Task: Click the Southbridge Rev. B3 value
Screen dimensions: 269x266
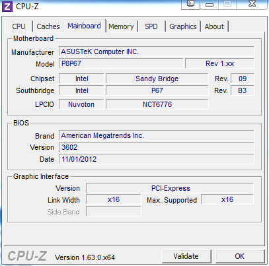Action: point(243,90)
